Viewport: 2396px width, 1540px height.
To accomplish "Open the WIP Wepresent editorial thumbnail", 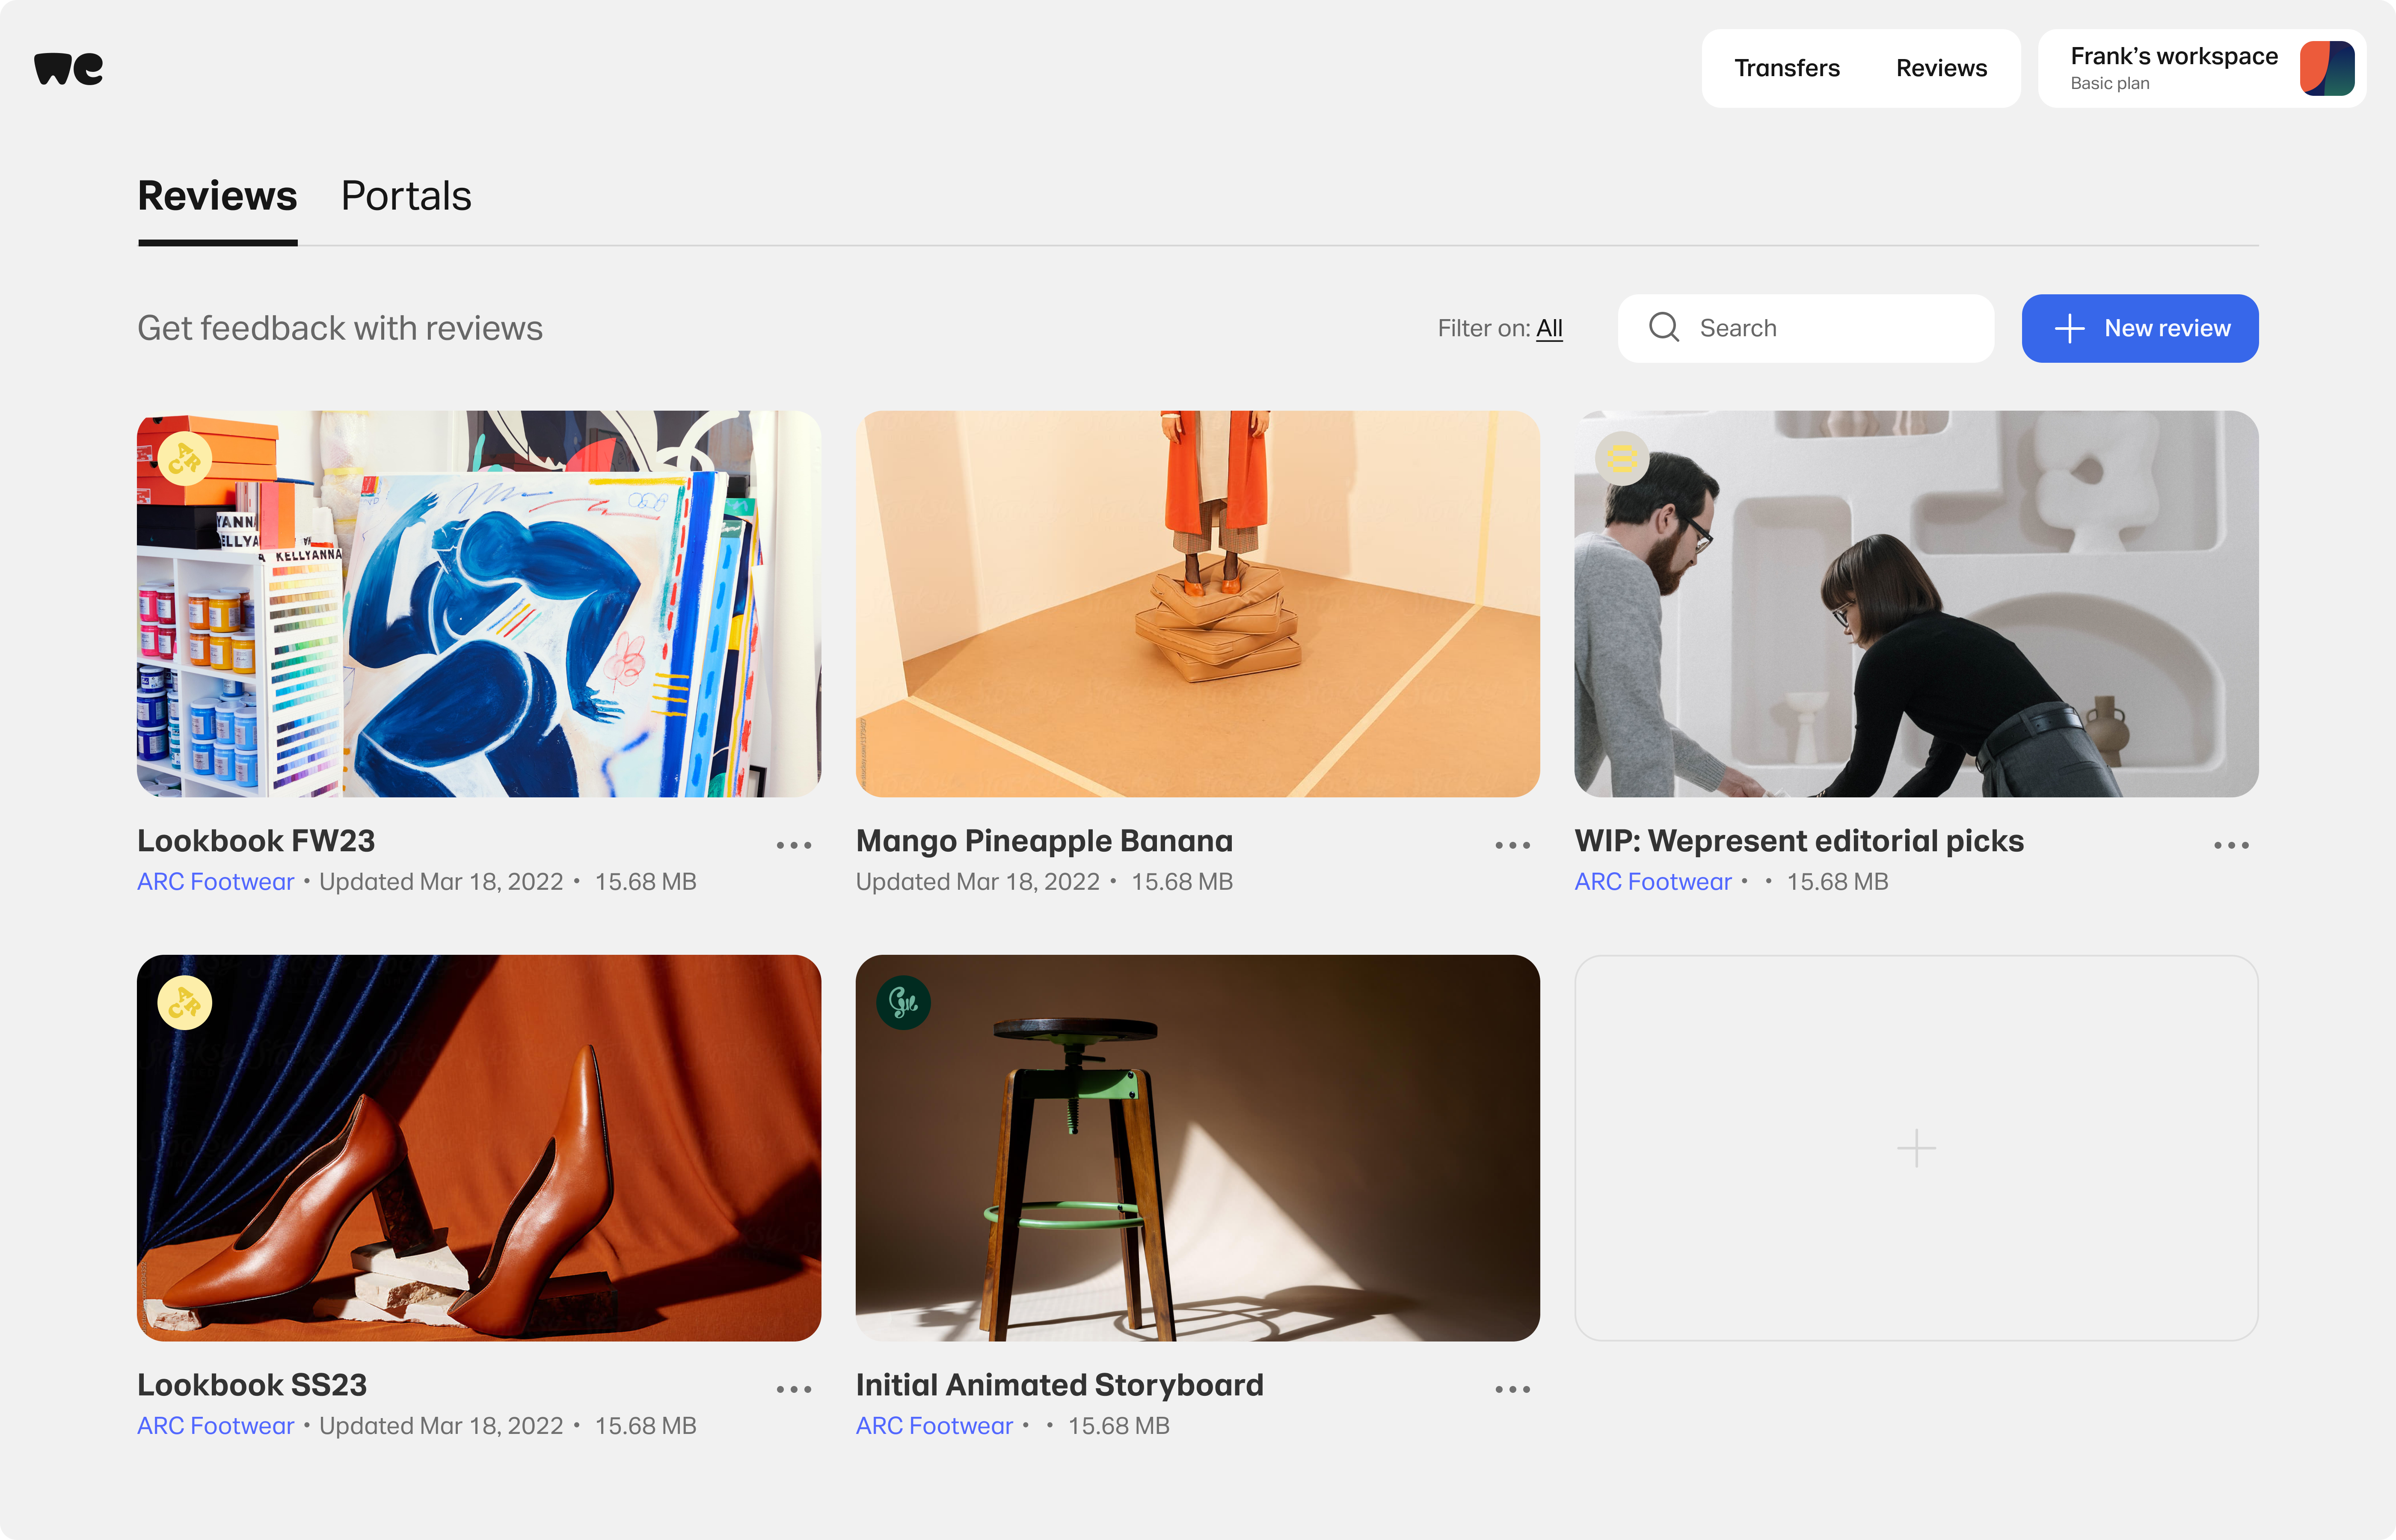I will pyautogui.click(x=1916, y=604).
